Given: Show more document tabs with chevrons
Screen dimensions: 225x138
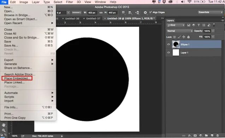Looking at the screenshot, I should 162,18.
